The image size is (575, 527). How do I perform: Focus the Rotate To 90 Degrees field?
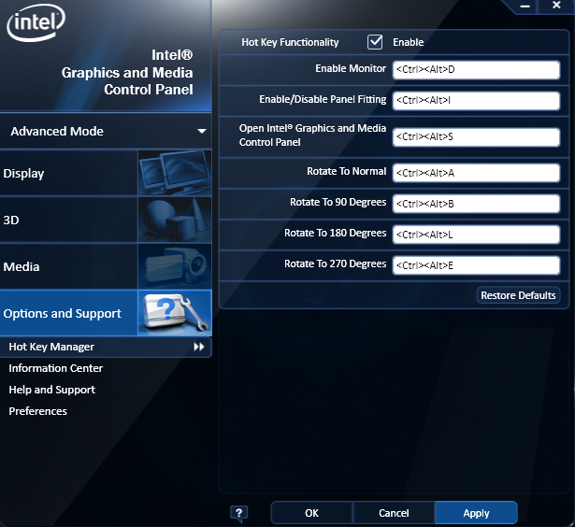pos(475,204)
